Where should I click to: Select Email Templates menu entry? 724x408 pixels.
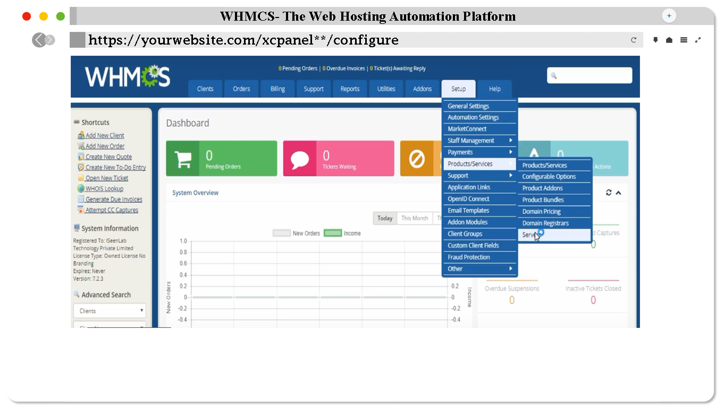tap(480, 211)
